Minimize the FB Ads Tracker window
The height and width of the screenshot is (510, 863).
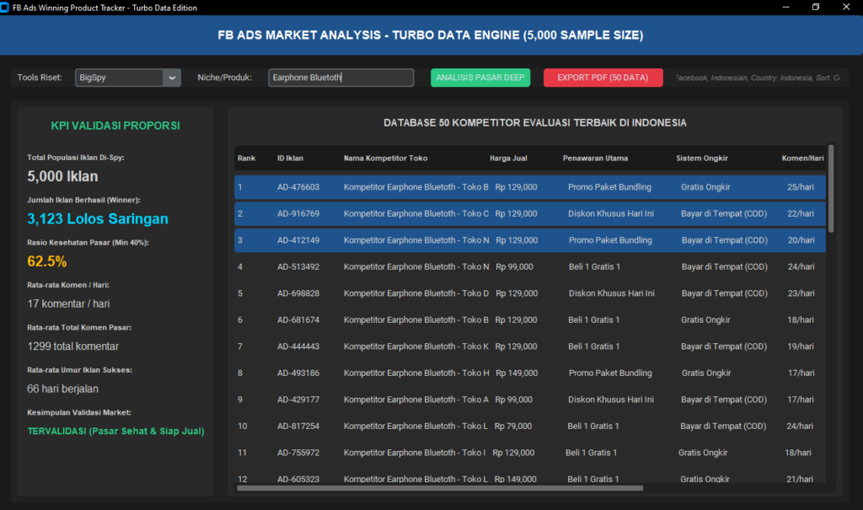tap(786, 7)
